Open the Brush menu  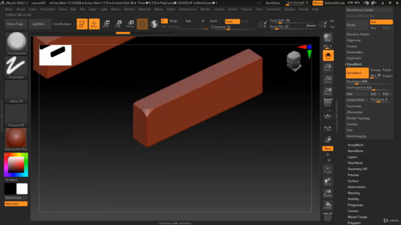tap(21, 9)
